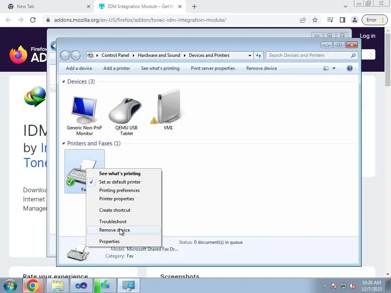
Task: Click the Chrome taskbar icon
Action: click(x=33, y=285)
